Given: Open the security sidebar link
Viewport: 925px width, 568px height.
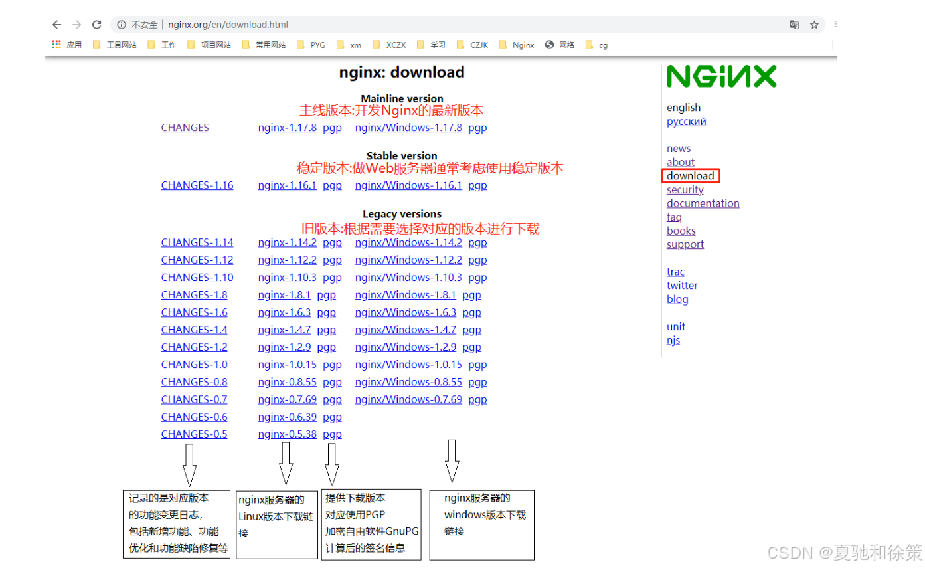Looking at the screenshot, I should (x=685, y=190).
